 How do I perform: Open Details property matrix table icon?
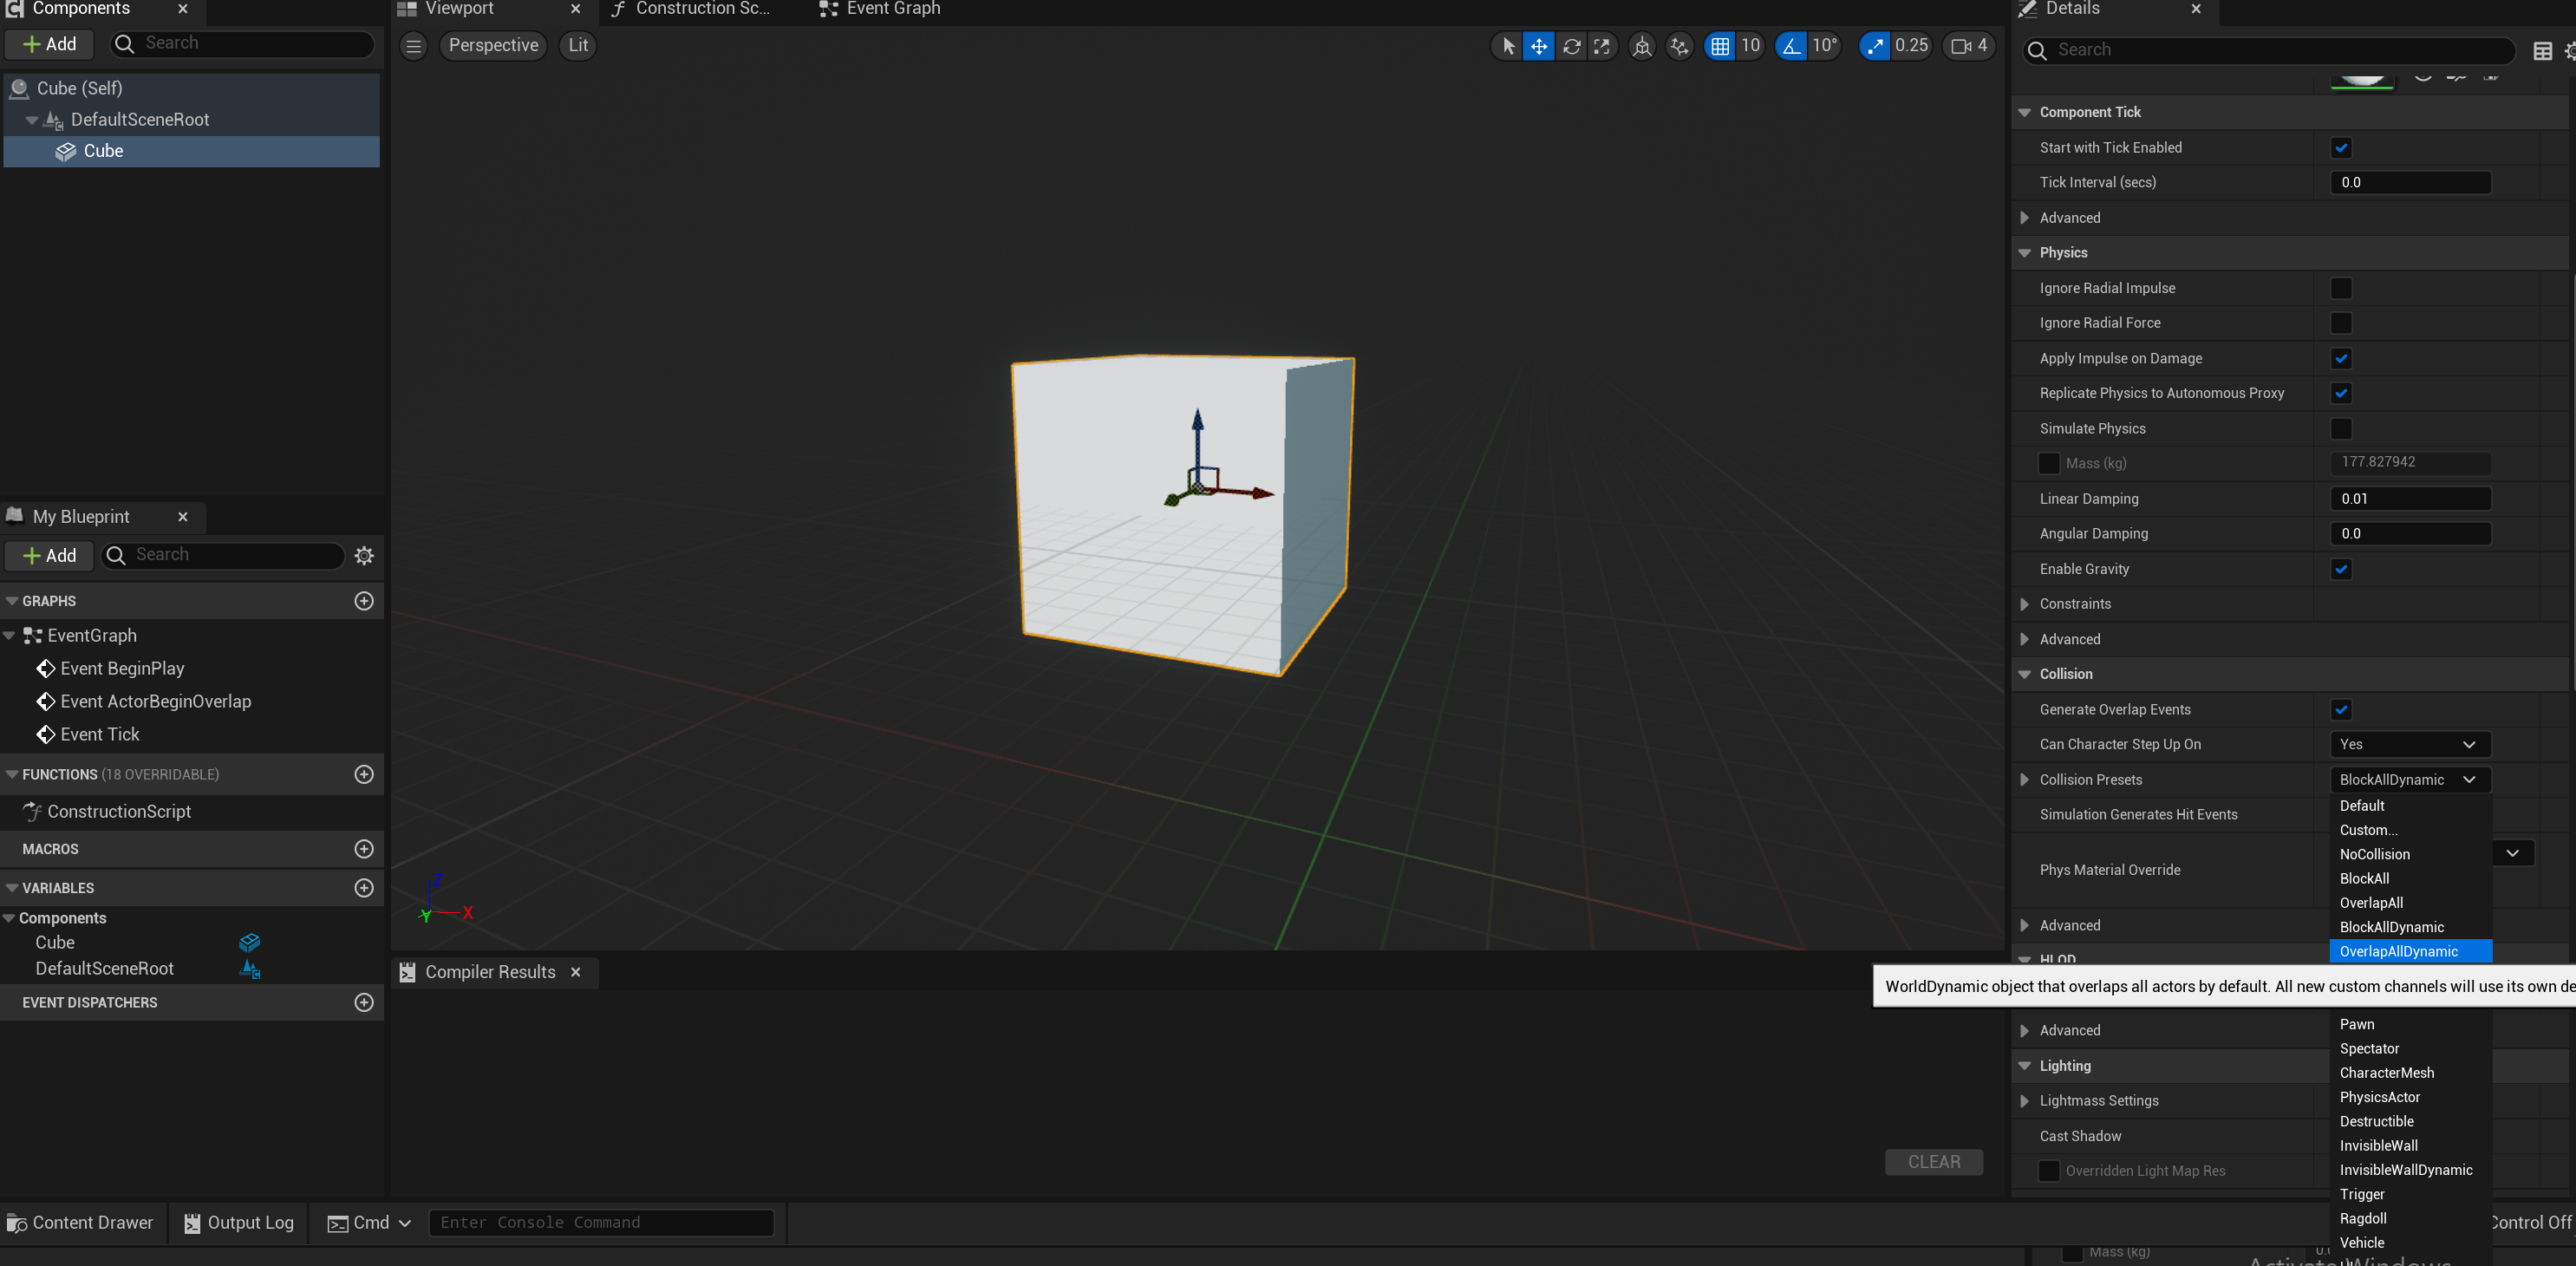coord(2542,51)
